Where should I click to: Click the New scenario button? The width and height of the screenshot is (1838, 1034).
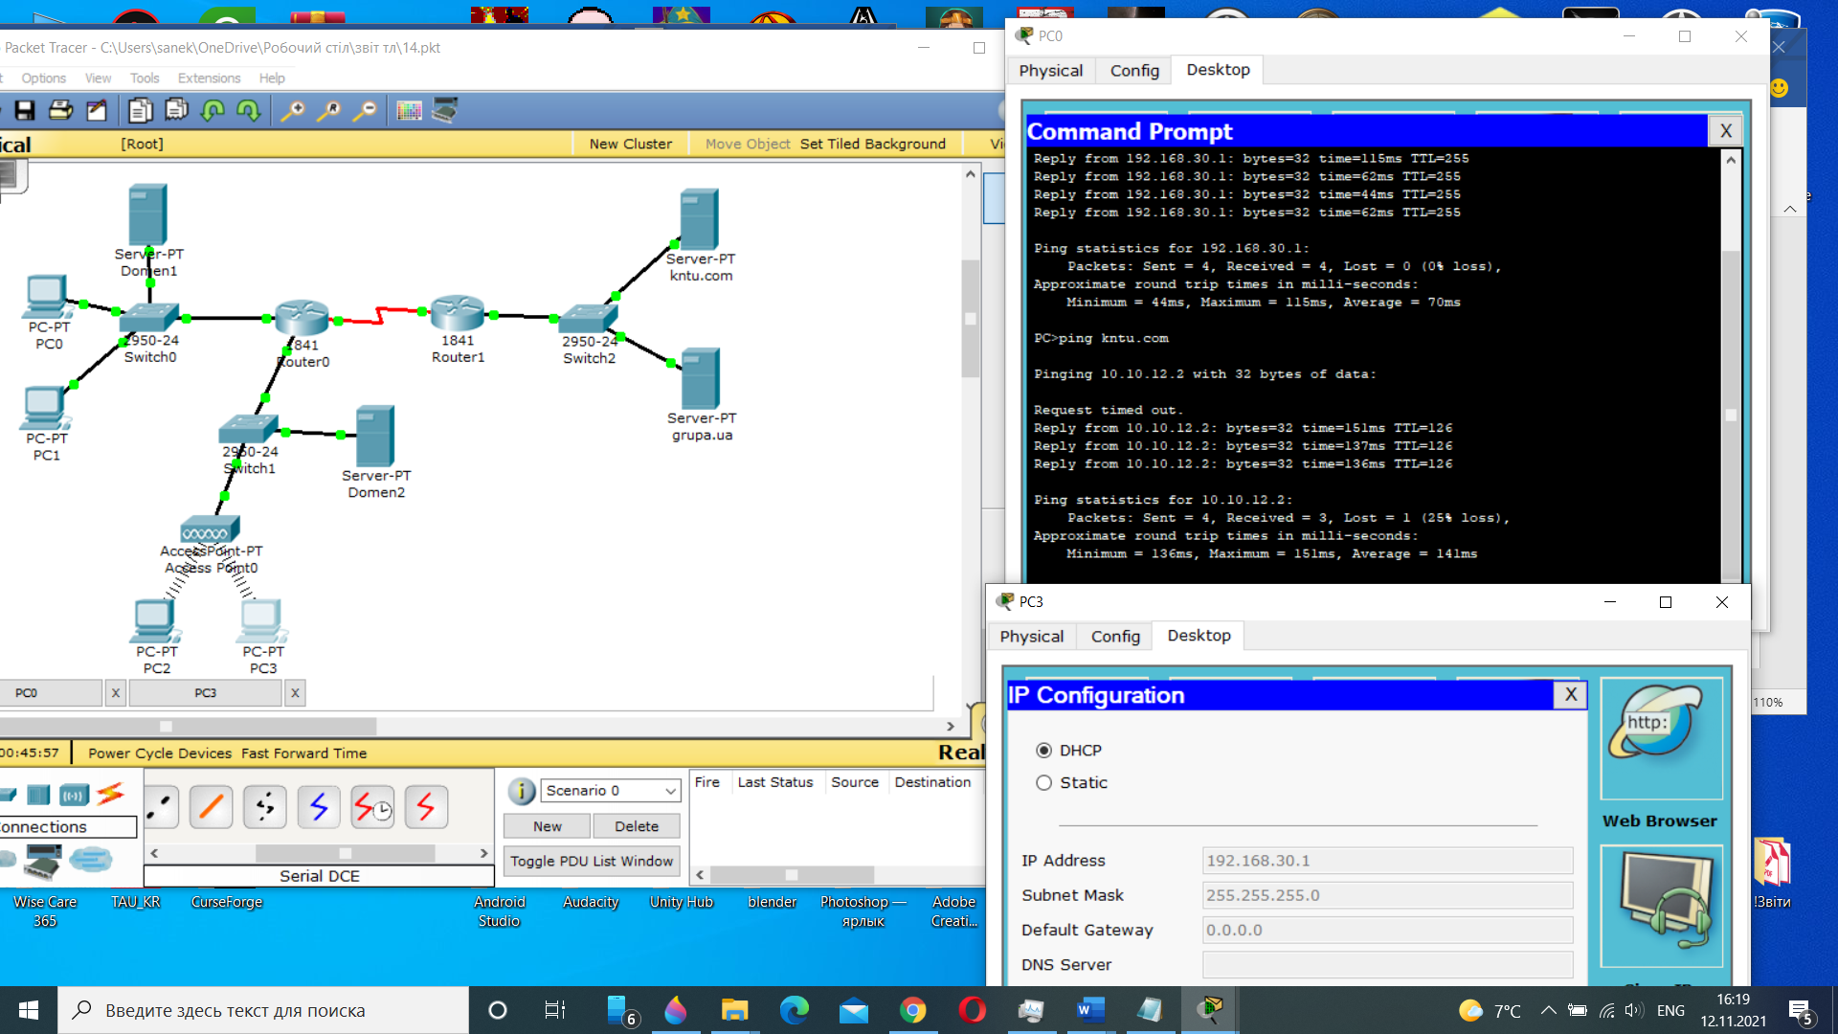point(547,826)
